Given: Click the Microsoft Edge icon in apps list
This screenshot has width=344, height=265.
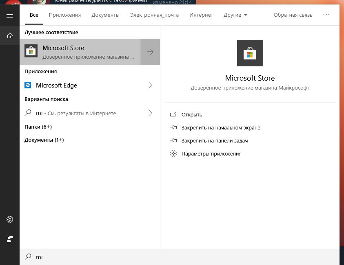Looking at the screenshot, I should tap(28, 85).
